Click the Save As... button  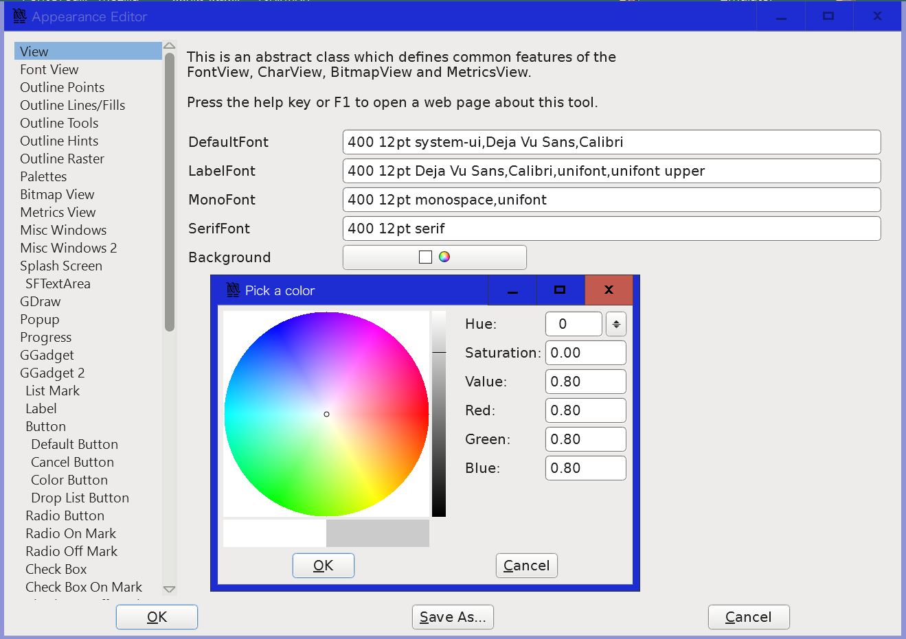pos(452,616)
